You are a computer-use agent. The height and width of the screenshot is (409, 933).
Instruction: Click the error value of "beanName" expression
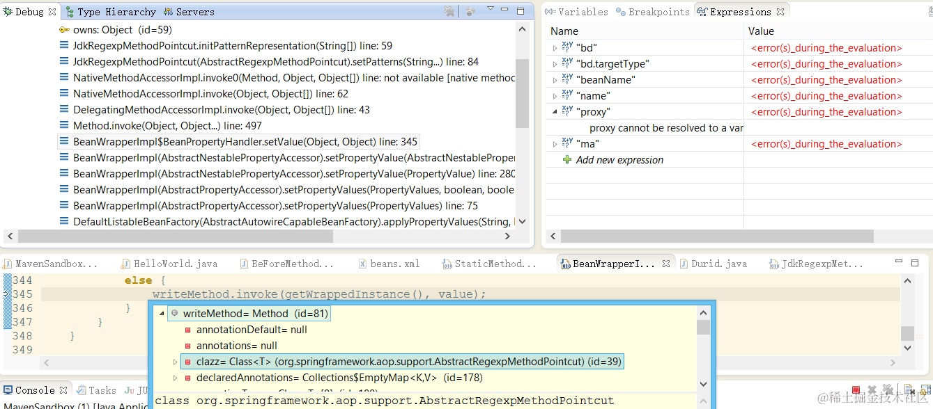click(826, 80)
